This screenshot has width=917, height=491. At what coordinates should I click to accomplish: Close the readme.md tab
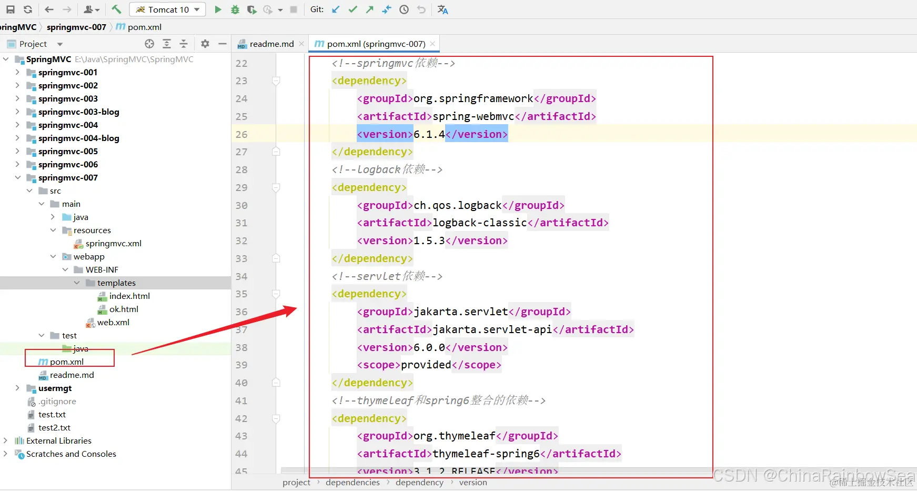tap(301, 44)
